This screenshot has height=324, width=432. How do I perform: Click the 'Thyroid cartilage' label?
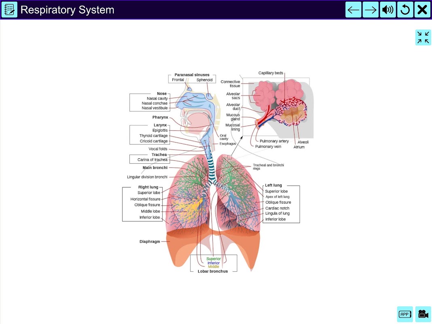[x=153, y=136]
